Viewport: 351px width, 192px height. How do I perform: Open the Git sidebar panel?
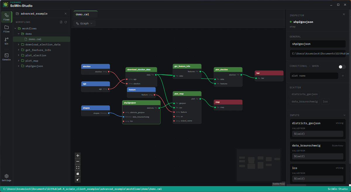pos(6,41)
